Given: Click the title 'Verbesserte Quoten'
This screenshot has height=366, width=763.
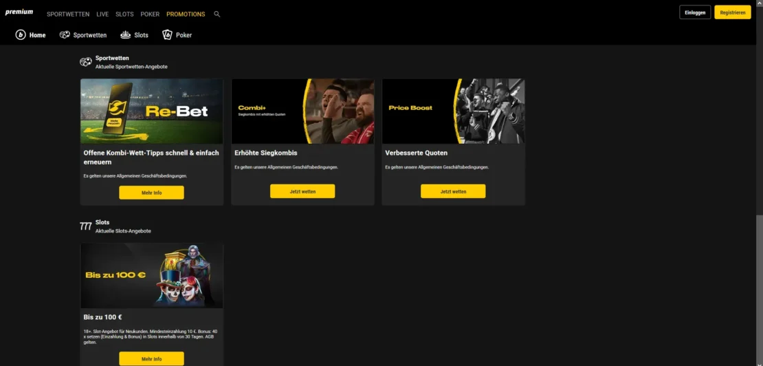Looking at the screenshot, I should (416, 153).
